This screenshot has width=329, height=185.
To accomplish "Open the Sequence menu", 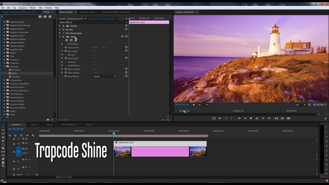I will coord(23,8).
